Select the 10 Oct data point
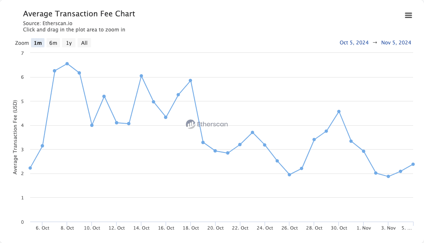Image resolution: width=424 pixels, height=243 pixels. pyautogui.click(x=92, y=125)
